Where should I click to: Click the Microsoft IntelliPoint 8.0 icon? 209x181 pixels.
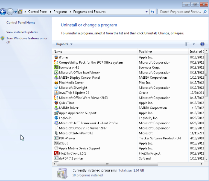coord(56,133)
